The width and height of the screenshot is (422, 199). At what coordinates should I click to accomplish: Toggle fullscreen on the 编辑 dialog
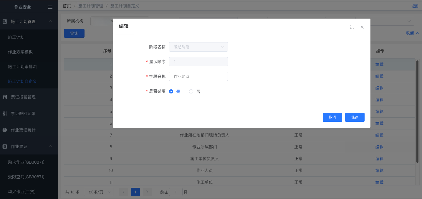[352, 27]
